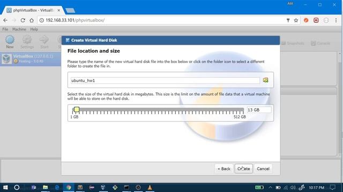Reload the phpVirtualBox page
343x192 pixels.
click(x=23, y=20)
